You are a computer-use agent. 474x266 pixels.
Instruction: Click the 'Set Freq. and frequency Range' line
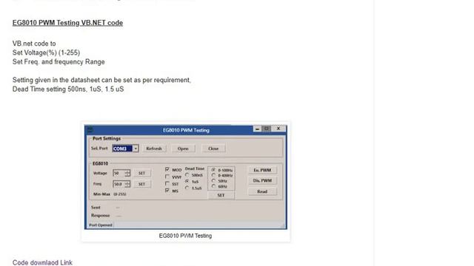coord(59,62)
